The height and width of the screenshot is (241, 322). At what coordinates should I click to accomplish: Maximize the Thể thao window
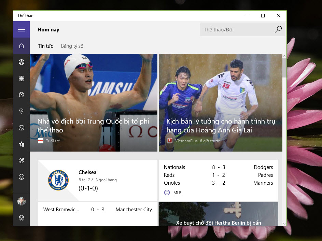[263, 16]
